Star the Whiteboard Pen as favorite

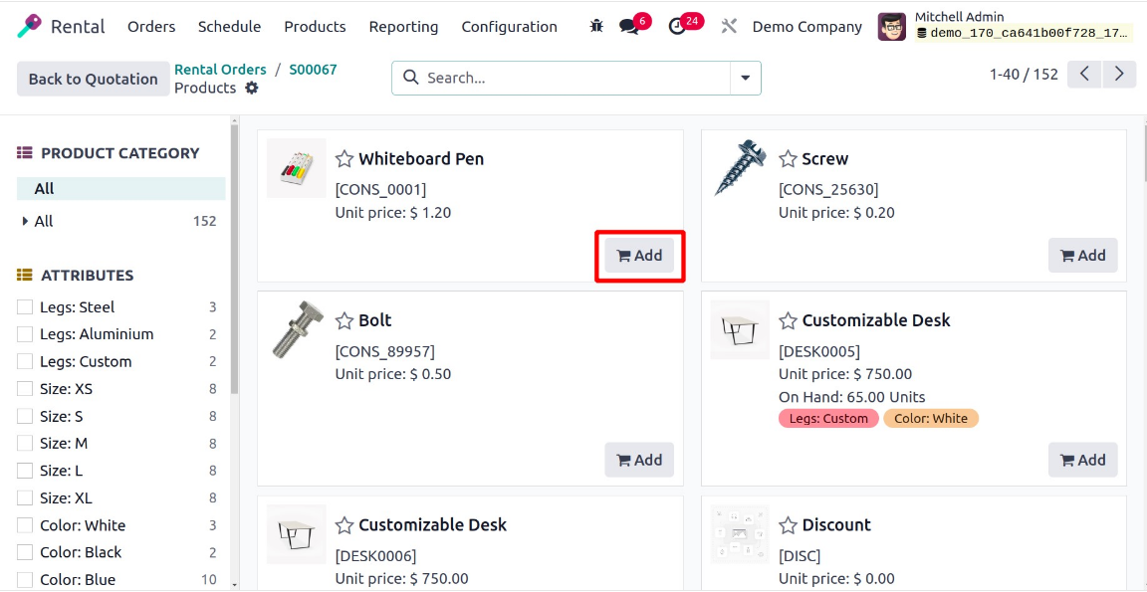(x=344, y=158)
